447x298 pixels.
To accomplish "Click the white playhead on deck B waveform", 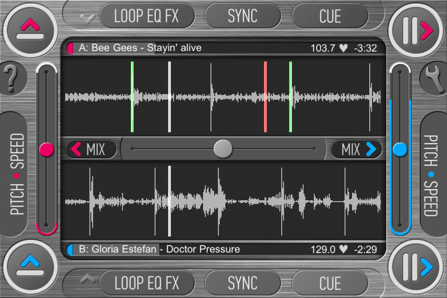I will click(169, 201).
